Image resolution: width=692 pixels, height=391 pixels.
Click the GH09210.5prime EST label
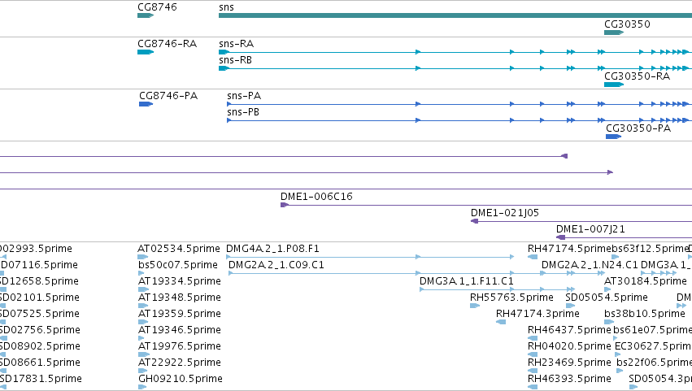[181, 379]
